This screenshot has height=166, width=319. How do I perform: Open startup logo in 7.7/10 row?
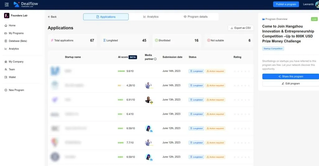click(55, 142)
